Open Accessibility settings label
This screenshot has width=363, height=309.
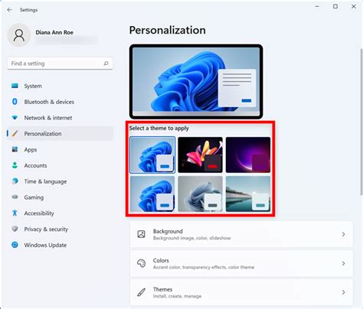[39, 213]
